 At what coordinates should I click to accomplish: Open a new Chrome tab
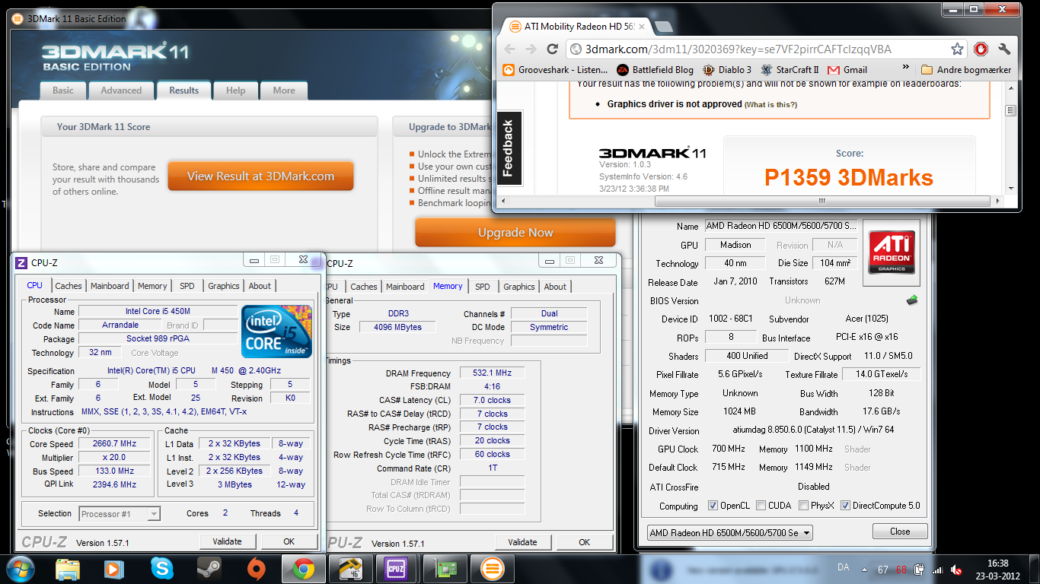point(663,27)
